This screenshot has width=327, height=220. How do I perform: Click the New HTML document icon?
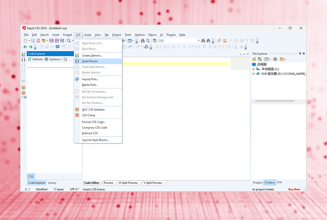(x=33, y=41)
